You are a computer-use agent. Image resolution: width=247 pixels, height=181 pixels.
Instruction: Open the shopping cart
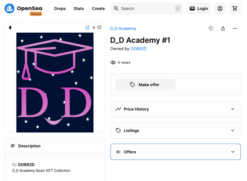[x=235, y=8]
